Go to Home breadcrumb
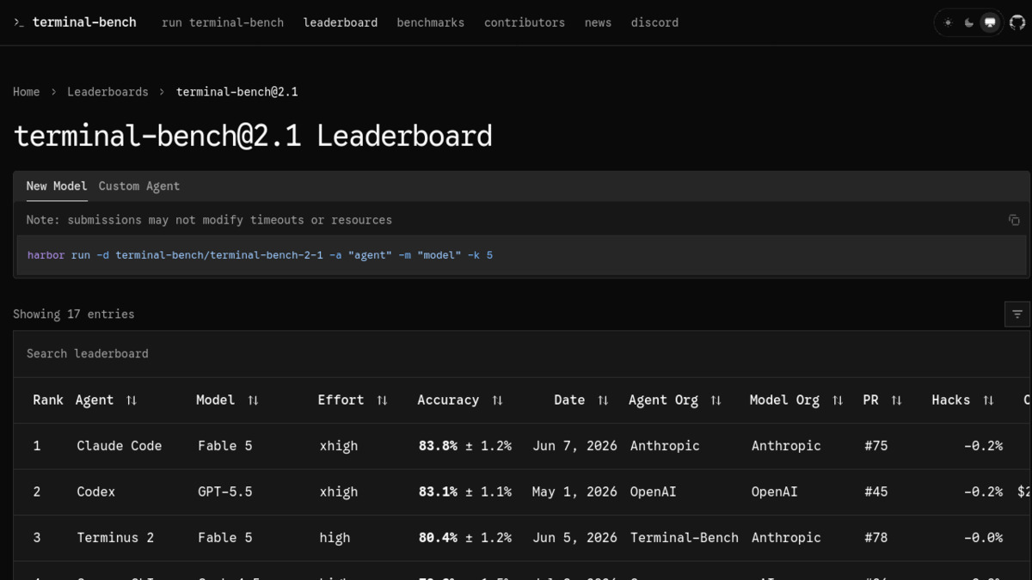This screenshot has height=580, width=1032. 26,92
